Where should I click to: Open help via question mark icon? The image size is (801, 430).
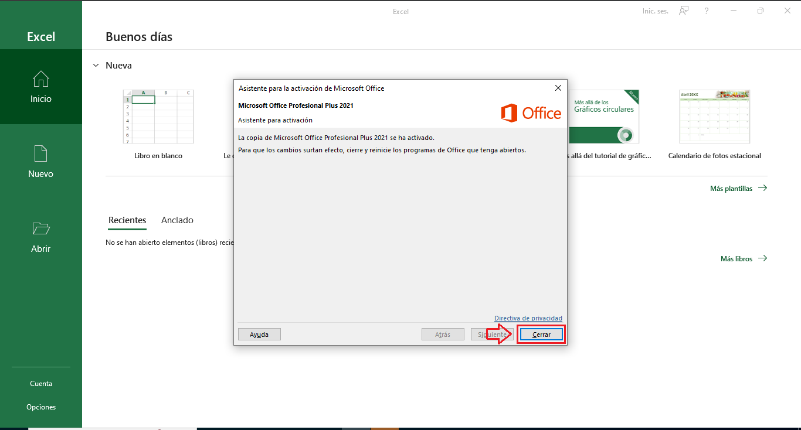pyautogui.click(x=707, y=11)
